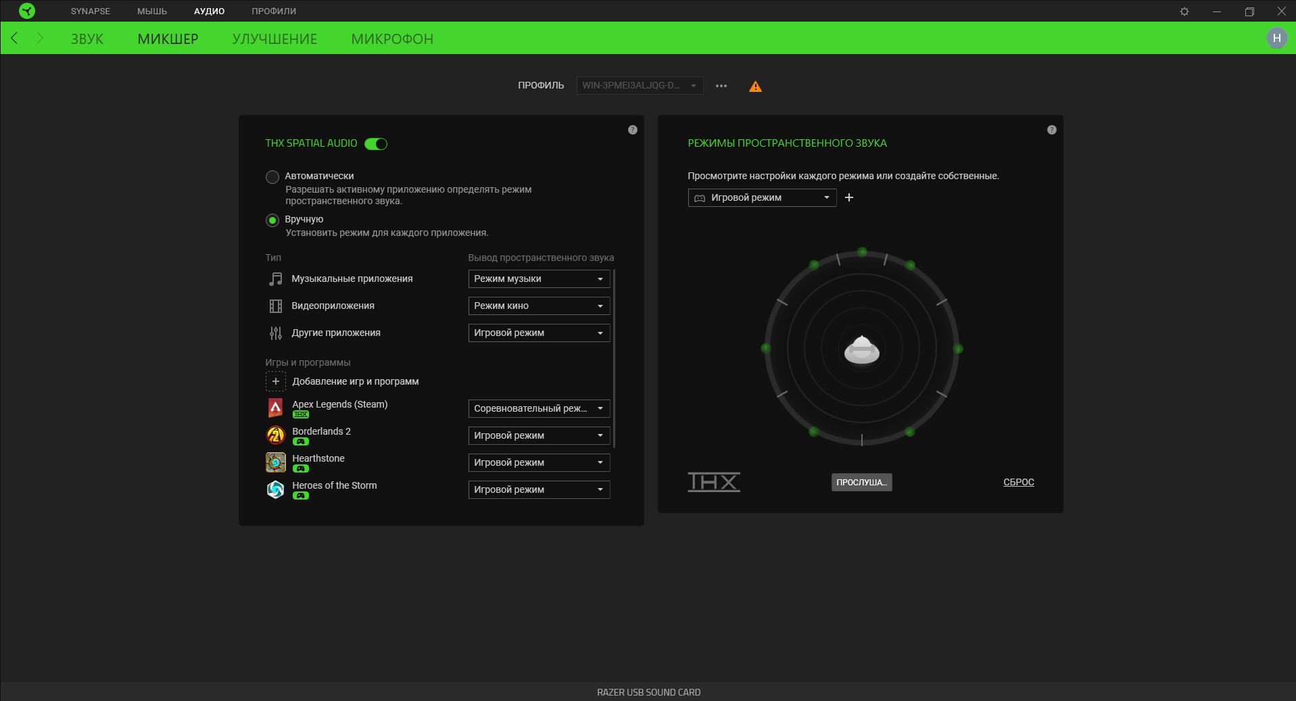
Task: Select the Автоматически radio option
Action: pos(272,177)
